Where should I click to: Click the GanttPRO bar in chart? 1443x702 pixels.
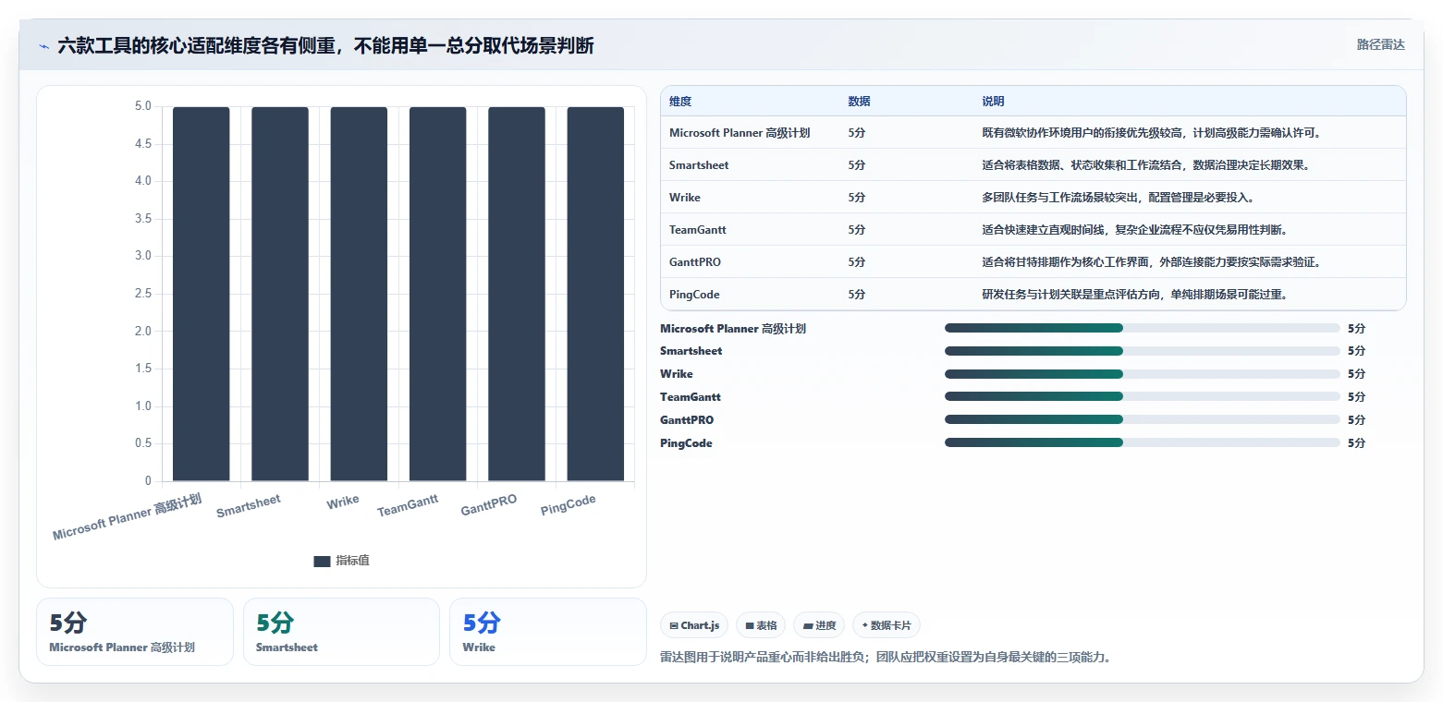[517, 294]
